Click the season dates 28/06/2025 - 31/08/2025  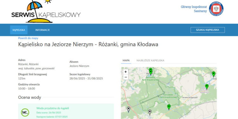[86, 78]
